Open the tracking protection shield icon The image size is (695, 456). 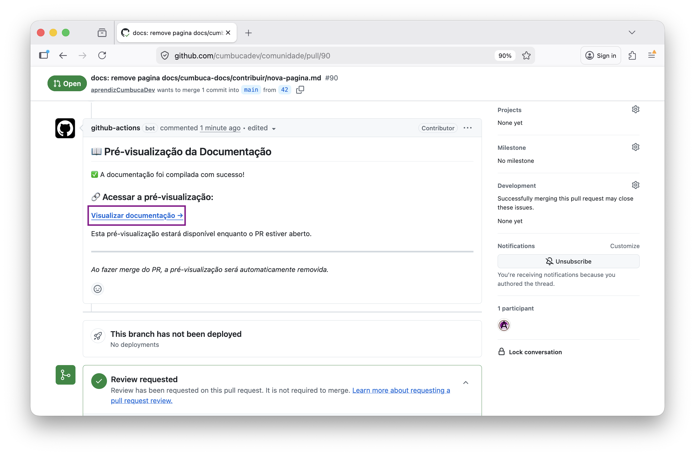(165, 55)
